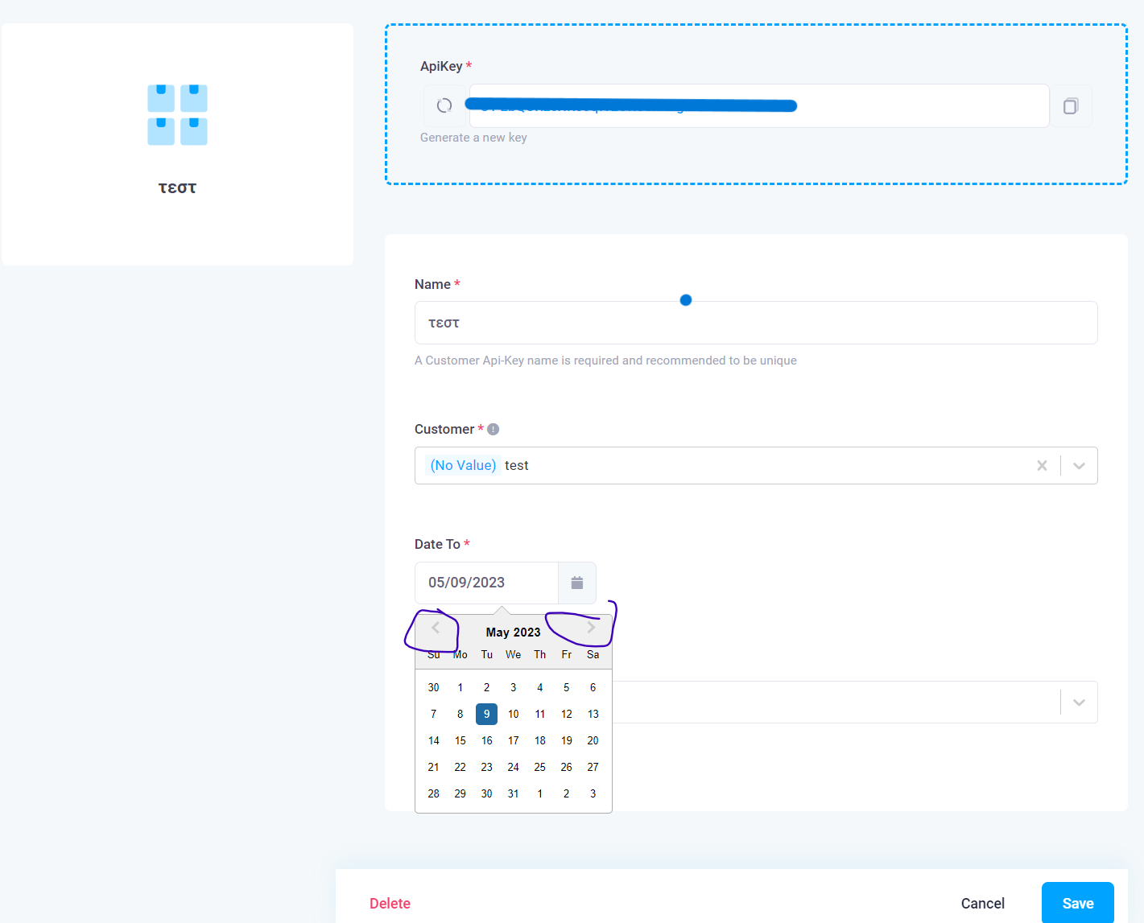Click Generate a new key
This screenshot has height=923, width=1144.
(473, 137)
